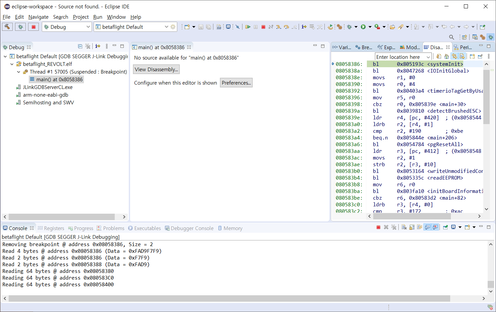Click the Resume debugging toolbar icon
The width and height of the screenshot is (496, 312).
point(248,27)
